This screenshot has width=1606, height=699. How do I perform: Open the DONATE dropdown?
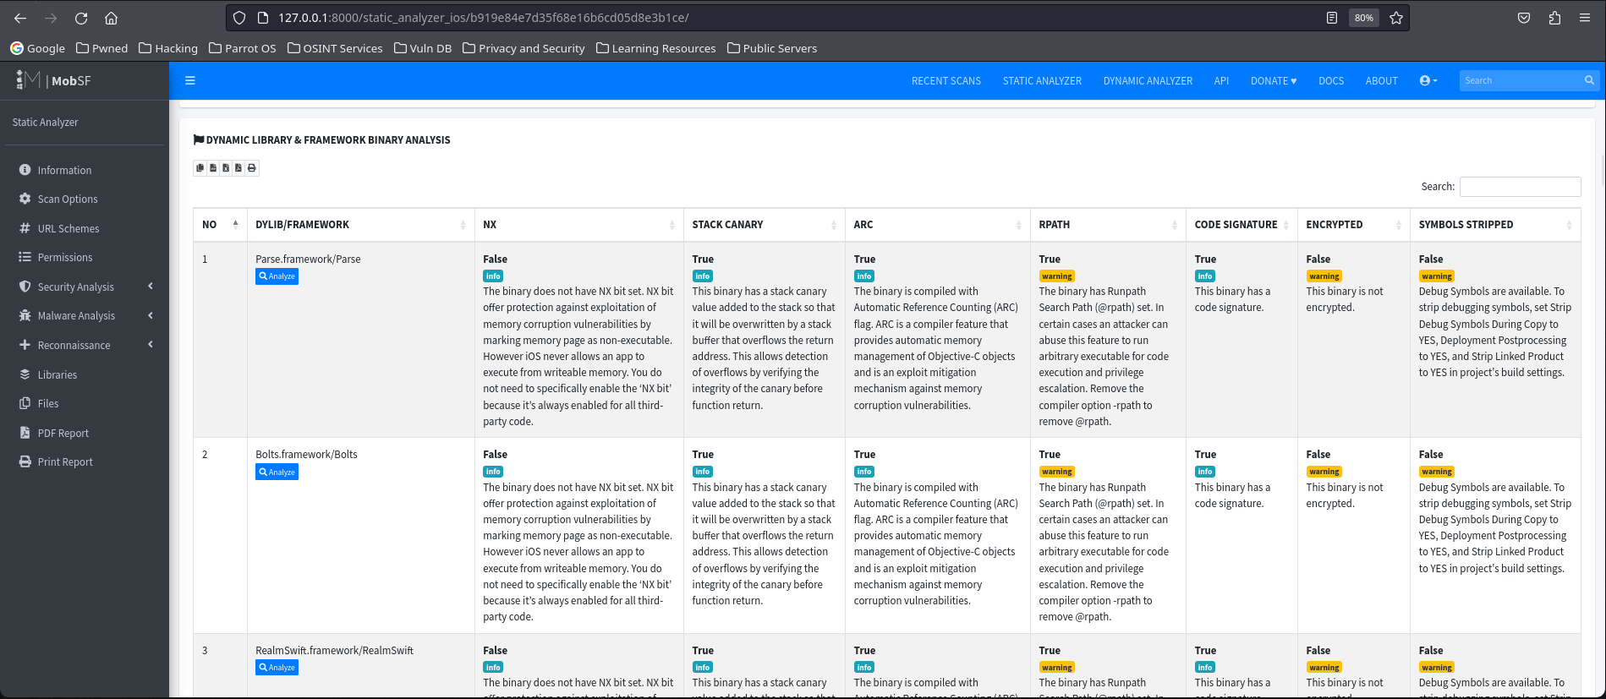1274,81
